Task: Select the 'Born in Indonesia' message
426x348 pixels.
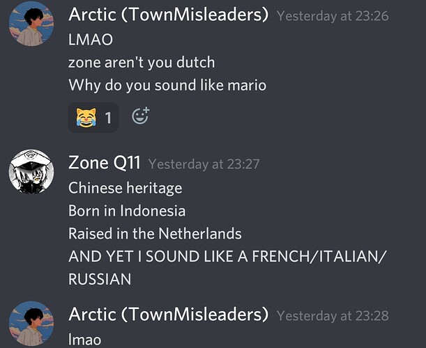Action: coord(127,211)
